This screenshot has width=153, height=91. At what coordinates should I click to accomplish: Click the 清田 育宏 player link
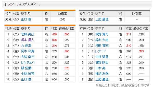point(102,45)
